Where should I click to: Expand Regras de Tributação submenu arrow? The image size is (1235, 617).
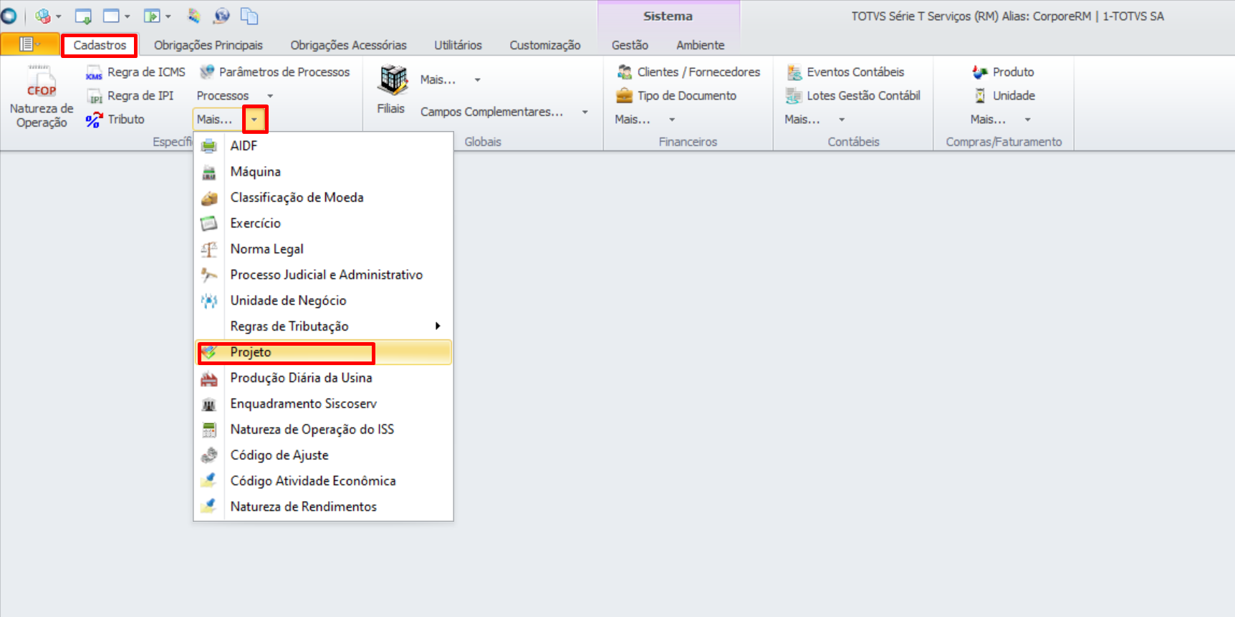tap(438, 326)
